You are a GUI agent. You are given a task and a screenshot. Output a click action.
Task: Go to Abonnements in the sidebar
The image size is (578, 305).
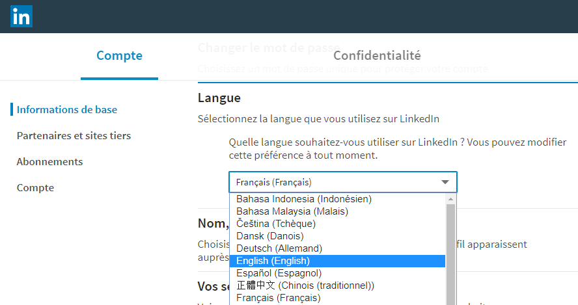(49, 162)
